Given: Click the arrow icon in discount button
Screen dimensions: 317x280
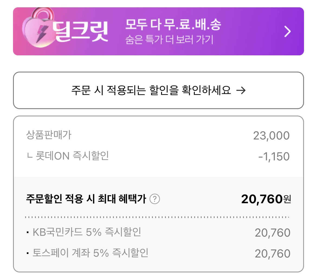Looking at the screenshot, I should coord(241,90).
